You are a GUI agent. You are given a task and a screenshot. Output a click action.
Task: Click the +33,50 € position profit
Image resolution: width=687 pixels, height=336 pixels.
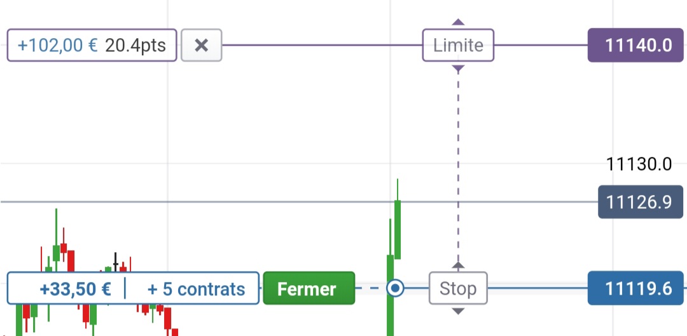[75, 289]
